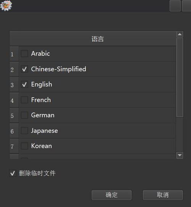Select row number 7 header
The height and width of the screenshot is (207, 191).
(14, 146)
